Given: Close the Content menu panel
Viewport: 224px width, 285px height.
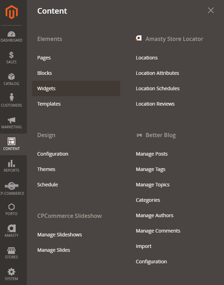Looking at the screenshot, I should coord(211,10).
